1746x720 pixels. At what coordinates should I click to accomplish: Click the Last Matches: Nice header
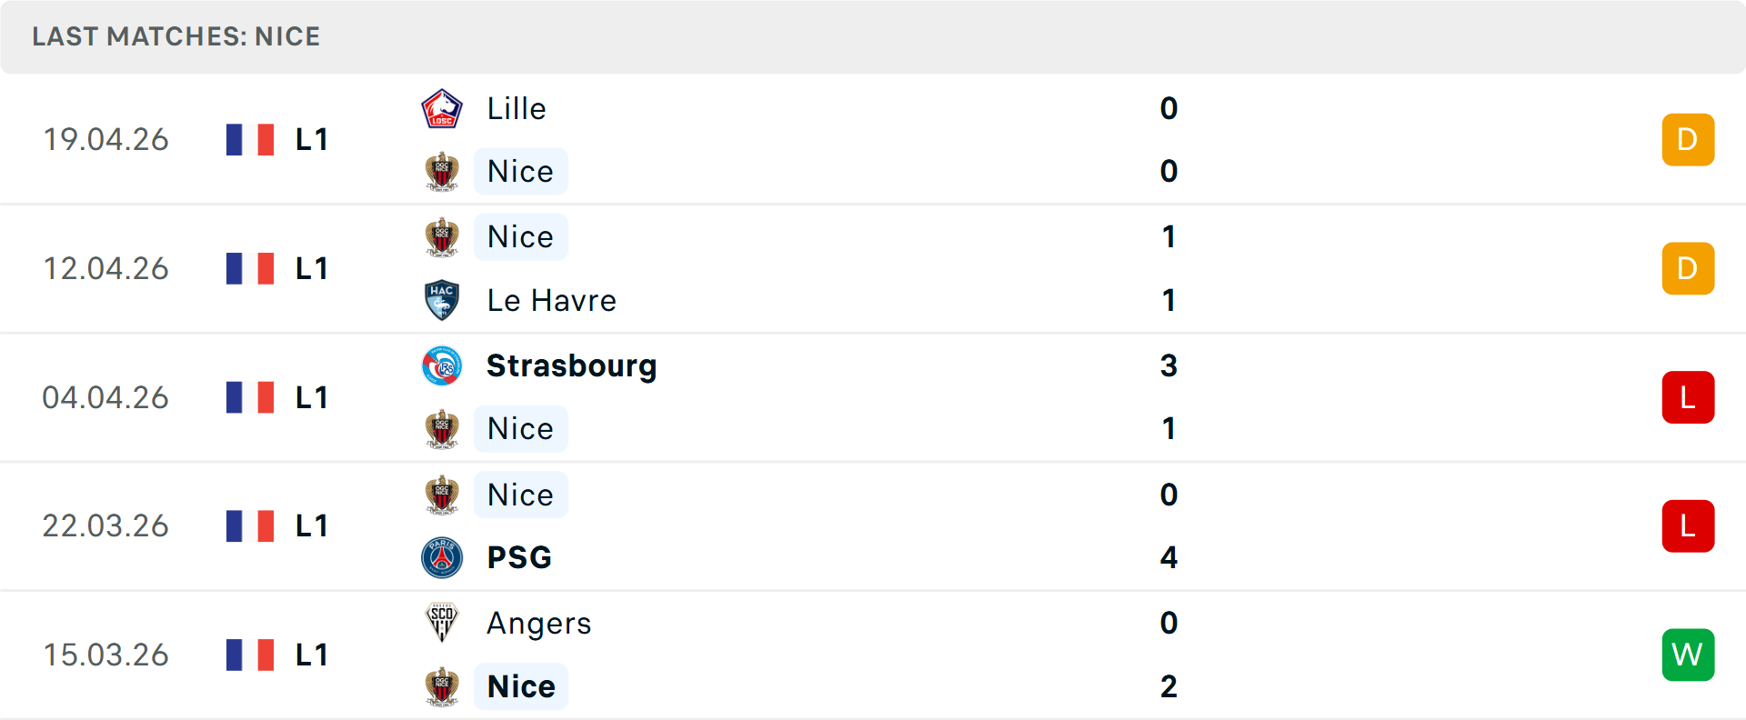(176, 36)
